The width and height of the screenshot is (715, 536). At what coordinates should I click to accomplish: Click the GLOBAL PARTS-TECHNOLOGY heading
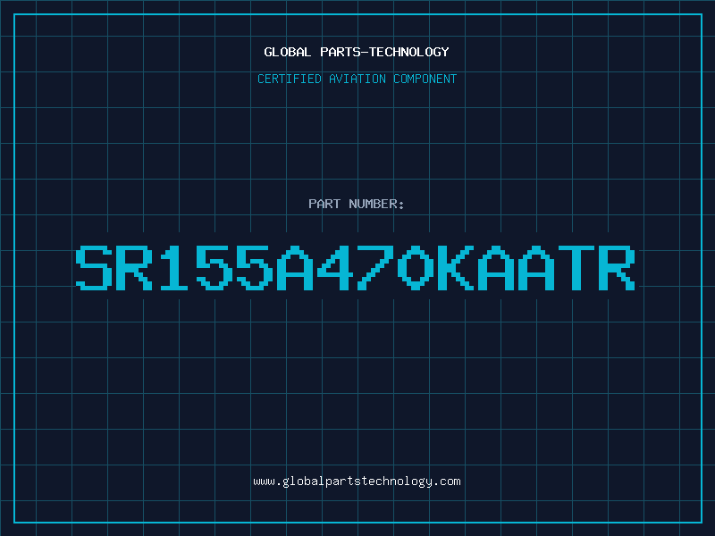(357, 52)
